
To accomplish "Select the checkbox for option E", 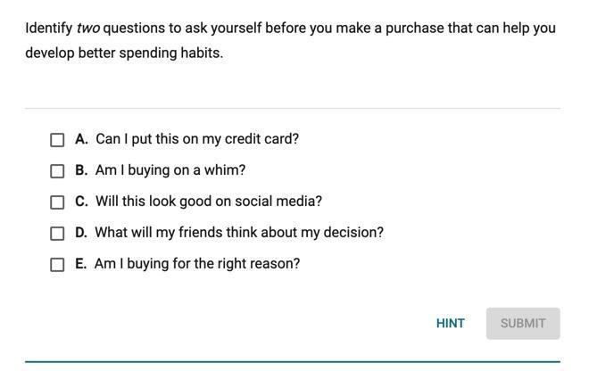I will click(x=57, y=265).
